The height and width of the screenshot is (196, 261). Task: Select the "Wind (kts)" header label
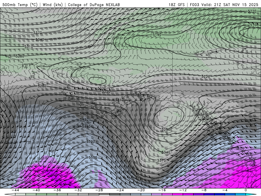coord(53,5)
